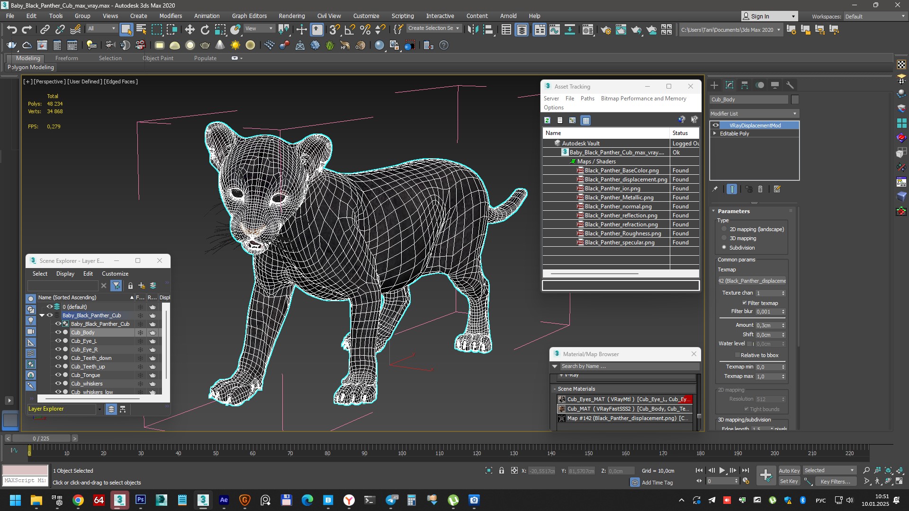Viewport: 909px width, 511px height.
Task: Toggle eye icon of Cub_Eye_L
Action: (x=58, y=341)
